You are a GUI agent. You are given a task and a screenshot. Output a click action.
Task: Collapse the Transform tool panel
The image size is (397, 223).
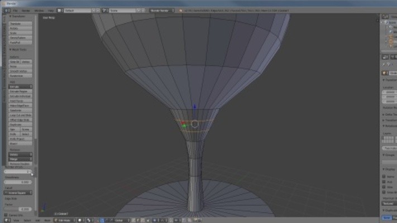[x=17, y=16]
